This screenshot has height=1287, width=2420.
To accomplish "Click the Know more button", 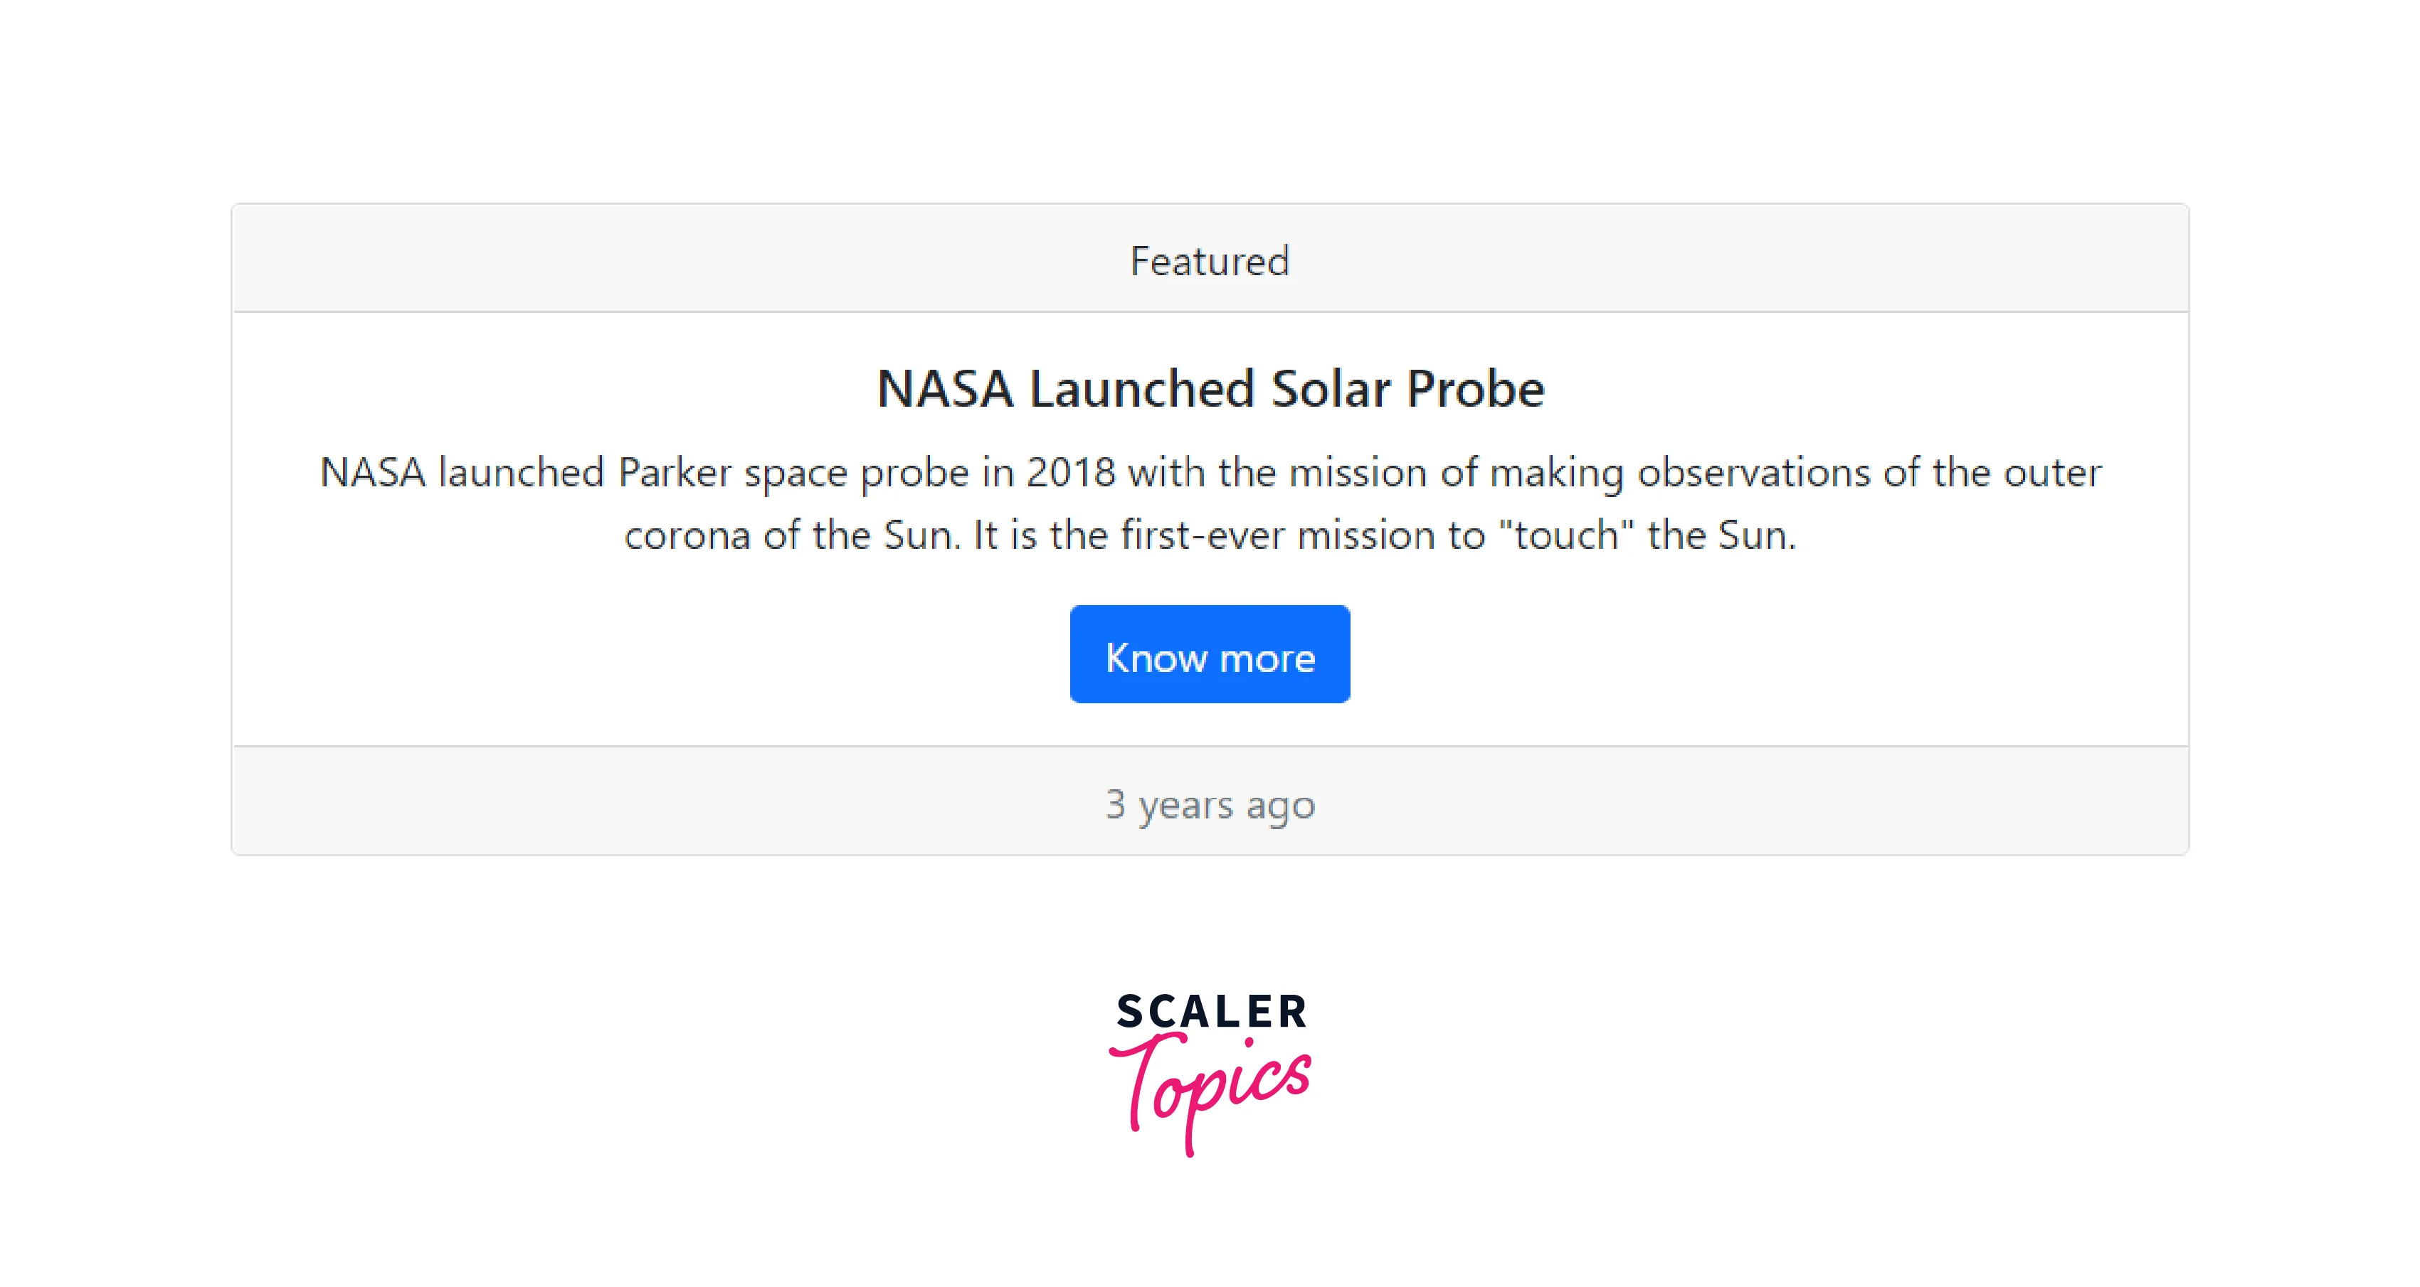I will (1210, 654).
